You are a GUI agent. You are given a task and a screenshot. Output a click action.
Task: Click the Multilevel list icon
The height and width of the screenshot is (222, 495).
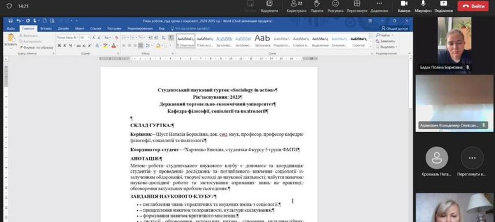coord(141,38)
